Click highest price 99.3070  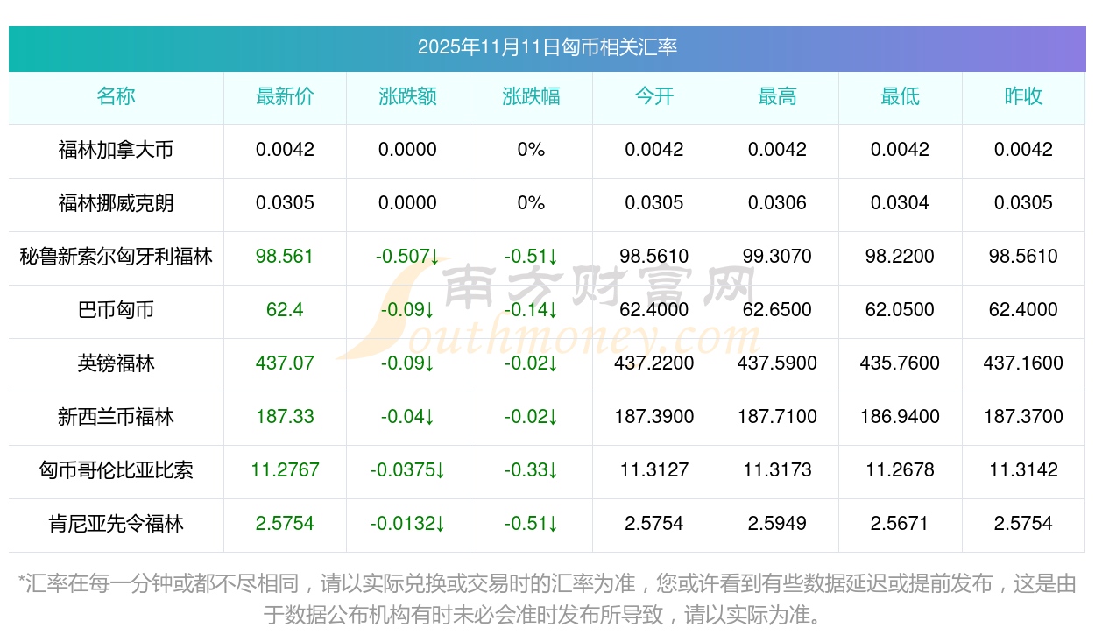tap(777, 257)
